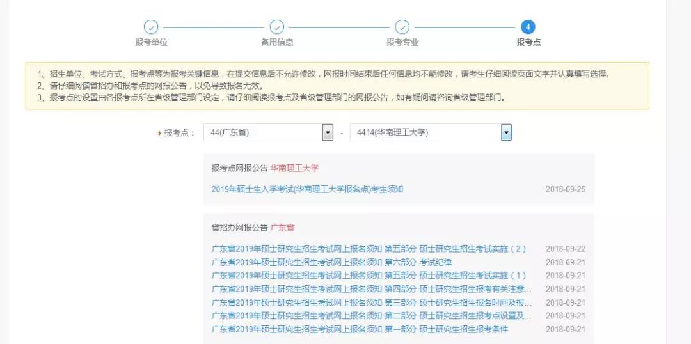Open 第五部分 硕士研究生招生考试实施（1）announcement
Image resolution: width=691 pixels, height=344 pixels.
click(x=369, y=276)
